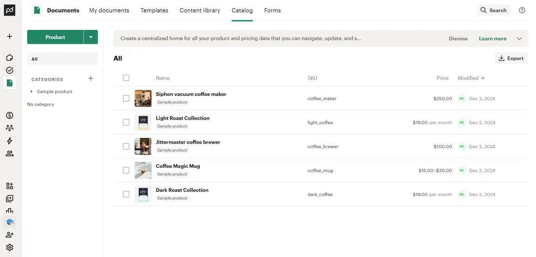Image resolution: width=536 pixels, height=257 pixels.
Task: Open the lightning bolt automations icon
Action: (9, 141)
